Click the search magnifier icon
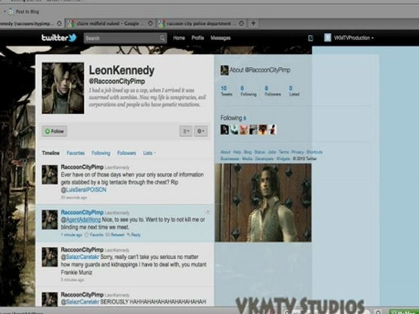The height and width of the screenshot is (314, 419). point(162,38)
